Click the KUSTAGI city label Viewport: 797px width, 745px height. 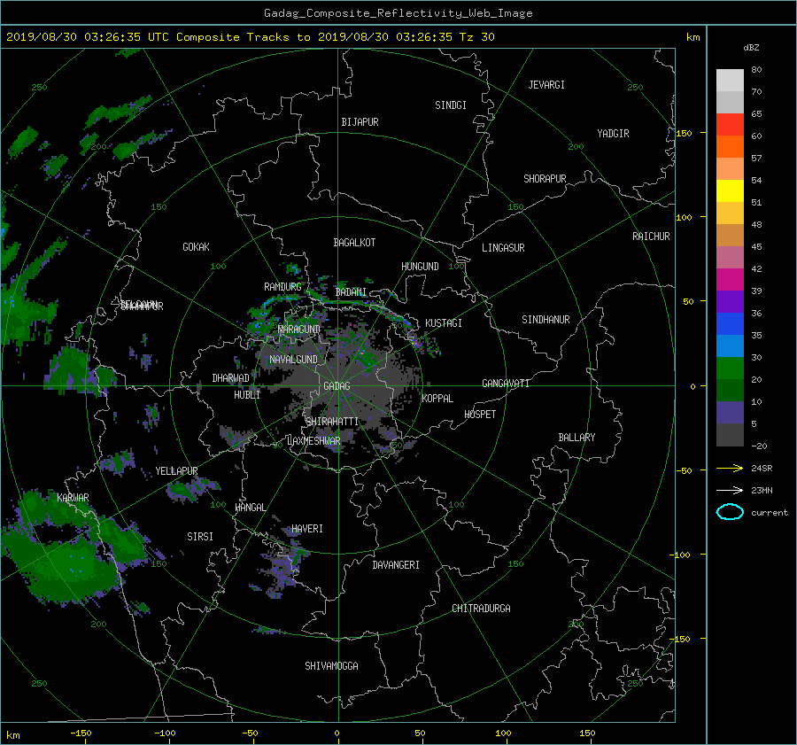tap(444, 323)
